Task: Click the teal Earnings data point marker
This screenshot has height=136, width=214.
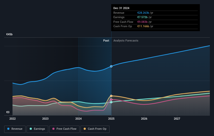Action: pyautogui.click(x=111, y=102)
